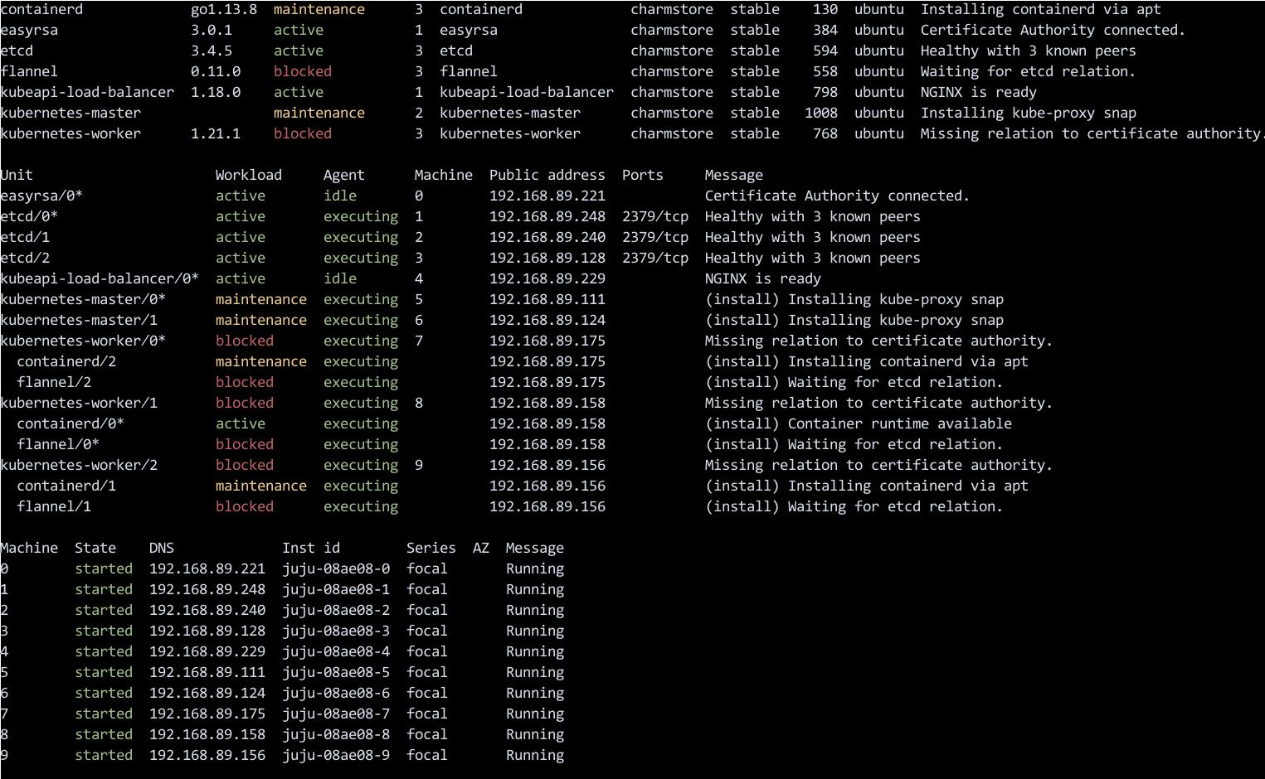Screen dimensions: 1265x779
Task: Click instance id juju-08ae08-7
Action: pyautogui.click(x=336, y=714)
